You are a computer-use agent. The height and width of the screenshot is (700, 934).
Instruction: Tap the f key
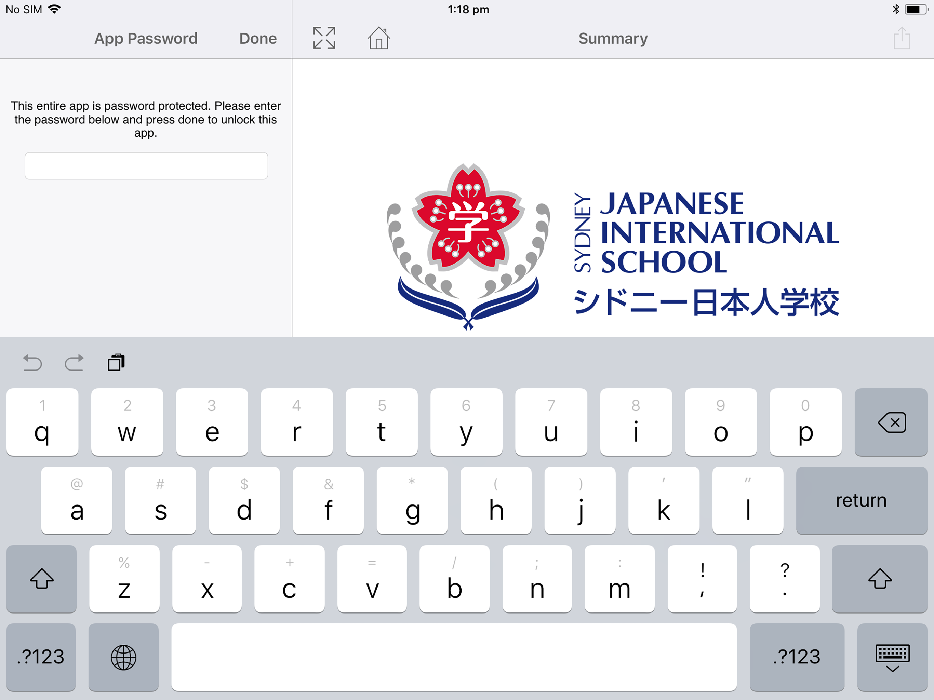tap(329, 500)
